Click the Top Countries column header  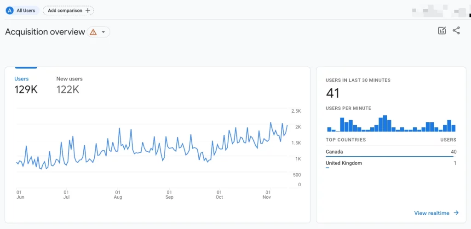point(346,139)
